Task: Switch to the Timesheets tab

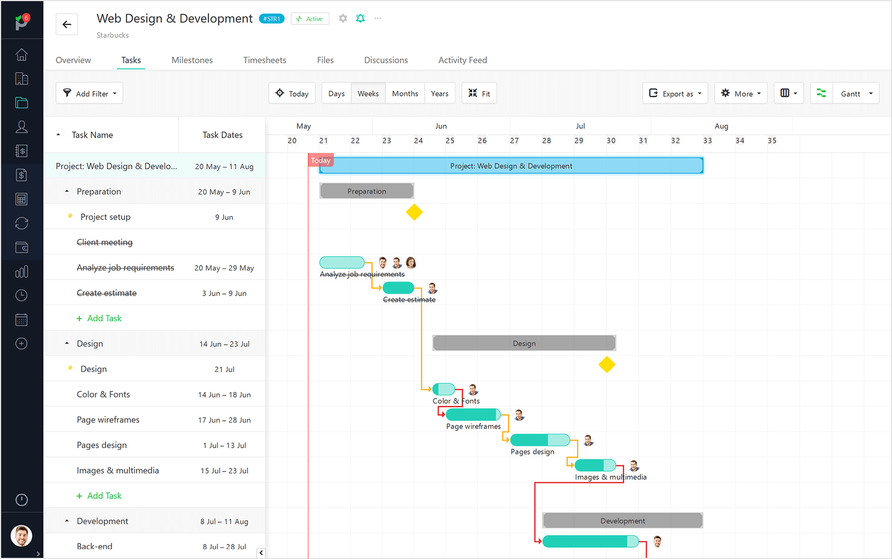Action: (265, 60)
